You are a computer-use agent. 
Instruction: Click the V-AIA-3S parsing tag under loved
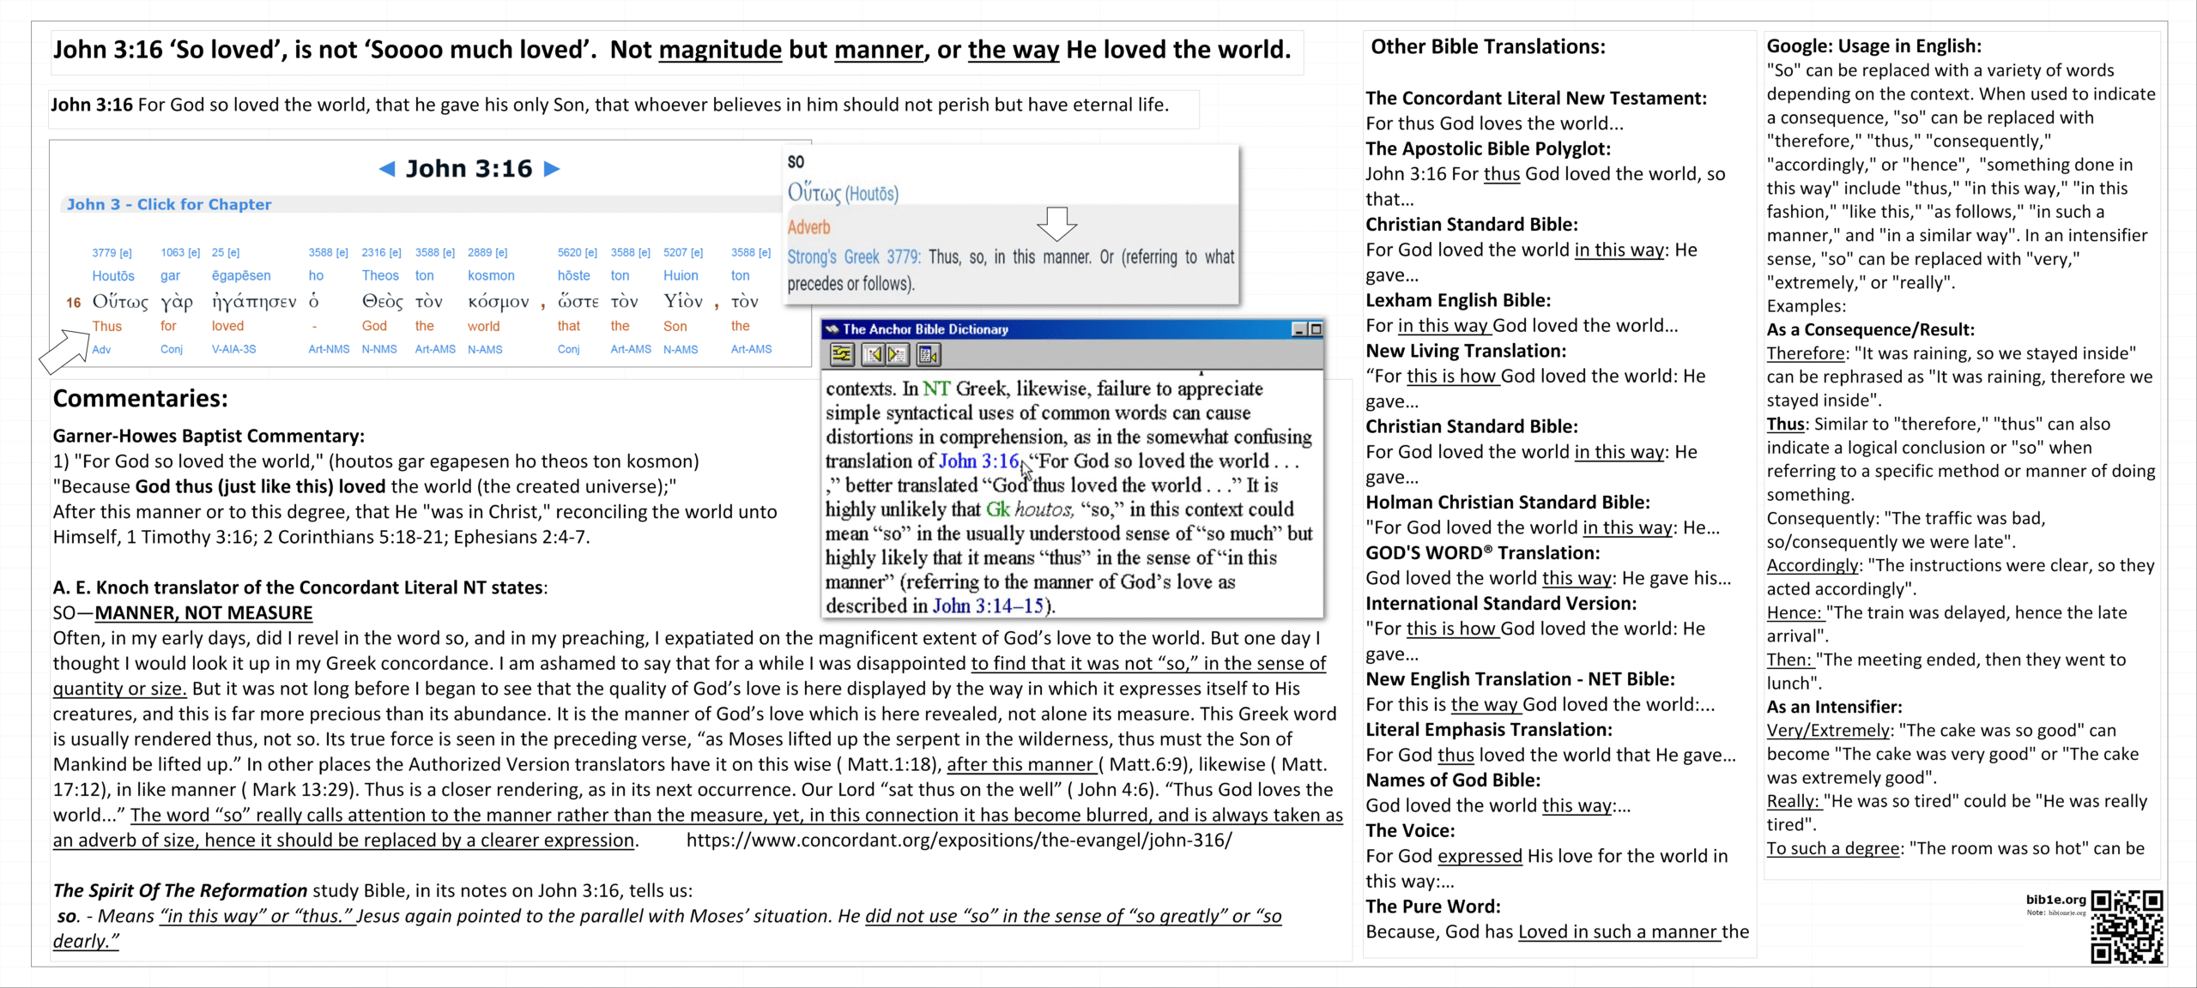coord(233,350)
